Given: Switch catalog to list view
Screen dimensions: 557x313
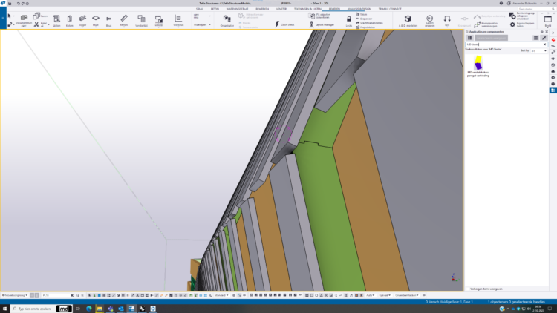Looking at the screenshot, I should click(x=535, y=38).
